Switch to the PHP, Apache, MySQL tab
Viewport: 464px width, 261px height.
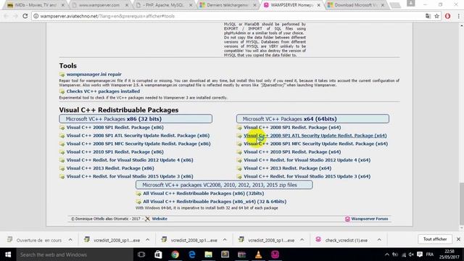(165, 5)
